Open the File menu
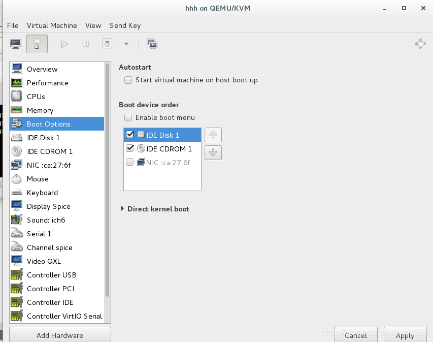Image resolution: width=433 pixels, height=342 pixels. (13, 25)
